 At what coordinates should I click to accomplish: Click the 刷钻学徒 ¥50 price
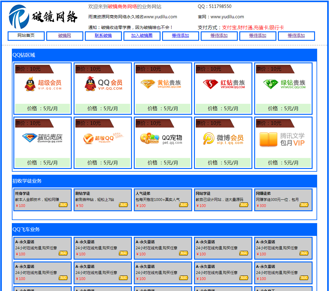coord(80,206)
